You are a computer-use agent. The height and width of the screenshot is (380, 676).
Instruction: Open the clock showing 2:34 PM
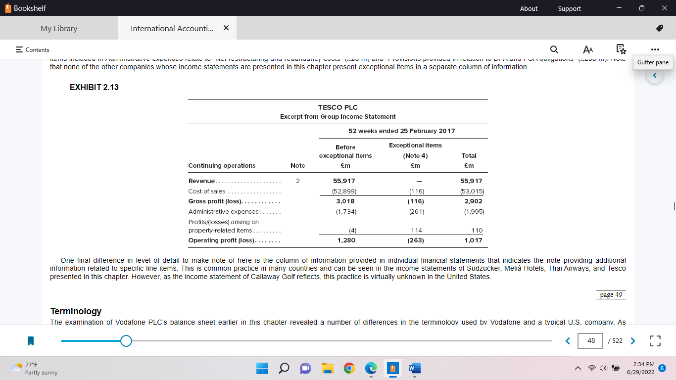click(x=640, y=368)
